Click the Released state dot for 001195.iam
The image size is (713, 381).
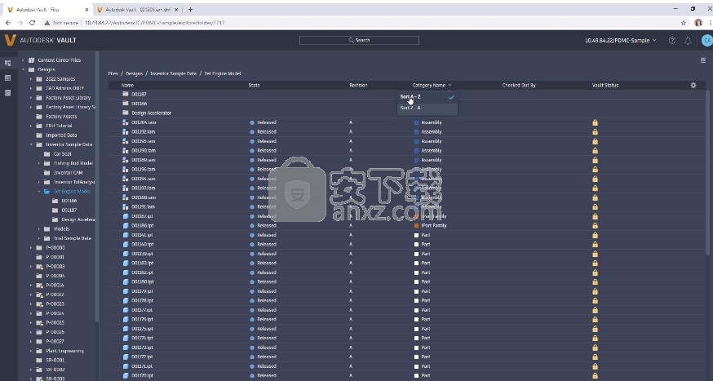point(252,141)
